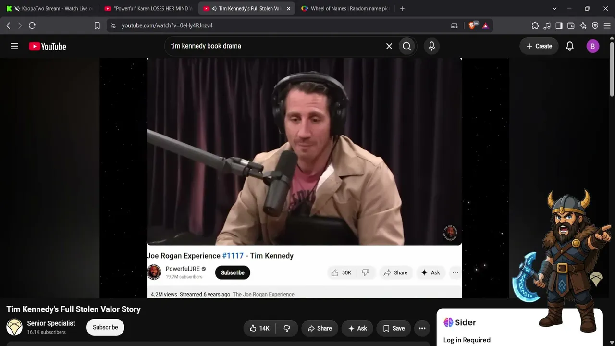615x346 pixels.
Task: Unmute the KoopaTwo Stream tab audio
Action: click(x=17, y=9)
